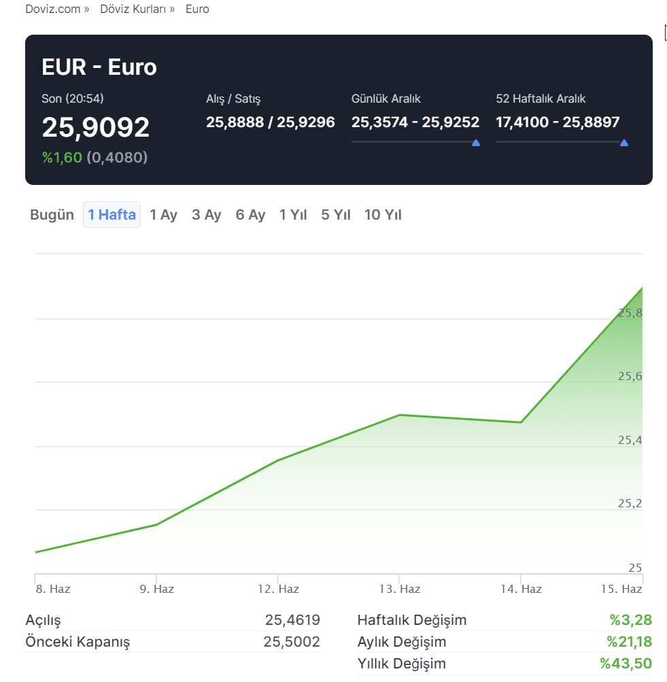Image resolution: width=667 pixels, height=682 pixels.
Task: Switch chart to 3 Ay
Action: click(x=206, y=215)
